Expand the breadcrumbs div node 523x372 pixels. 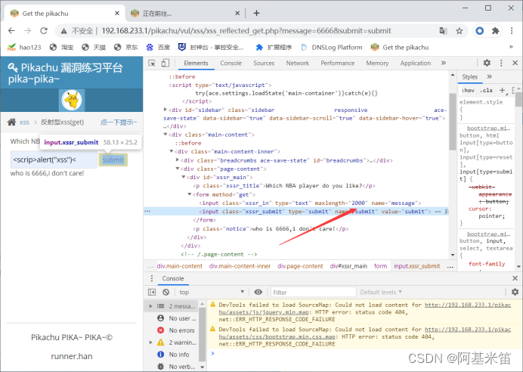pos(178,160)
